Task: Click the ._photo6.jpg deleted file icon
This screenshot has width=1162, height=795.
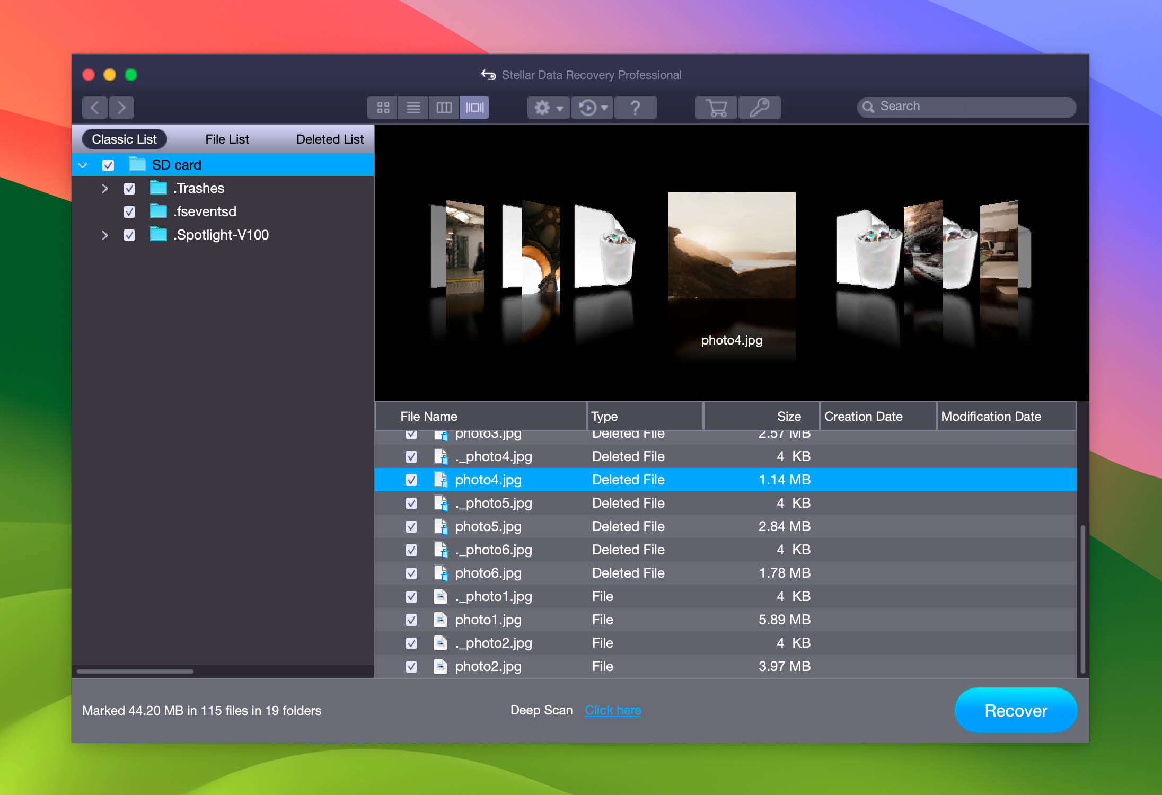Action: coord(441,550)
